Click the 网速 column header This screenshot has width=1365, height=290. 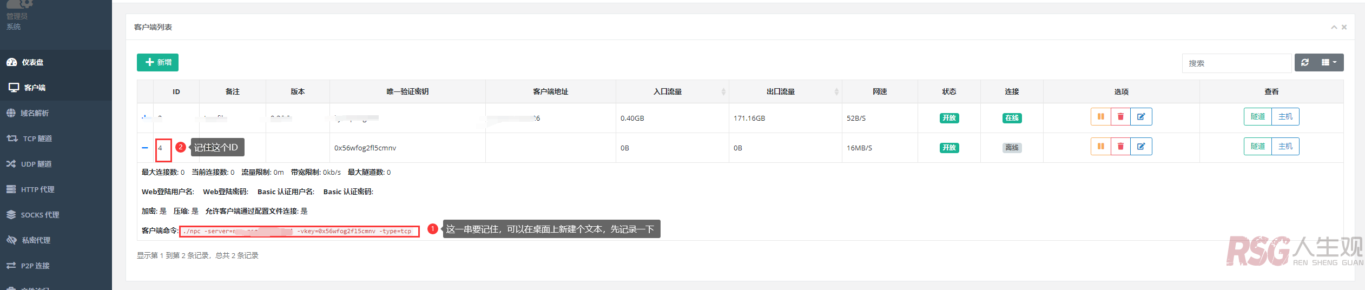pos(880,91)
